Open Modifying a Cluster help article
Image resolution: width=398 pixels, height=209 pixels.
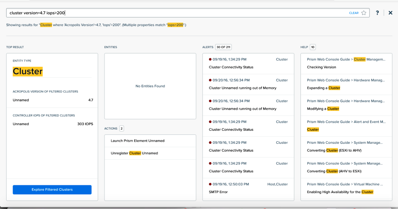346,105
